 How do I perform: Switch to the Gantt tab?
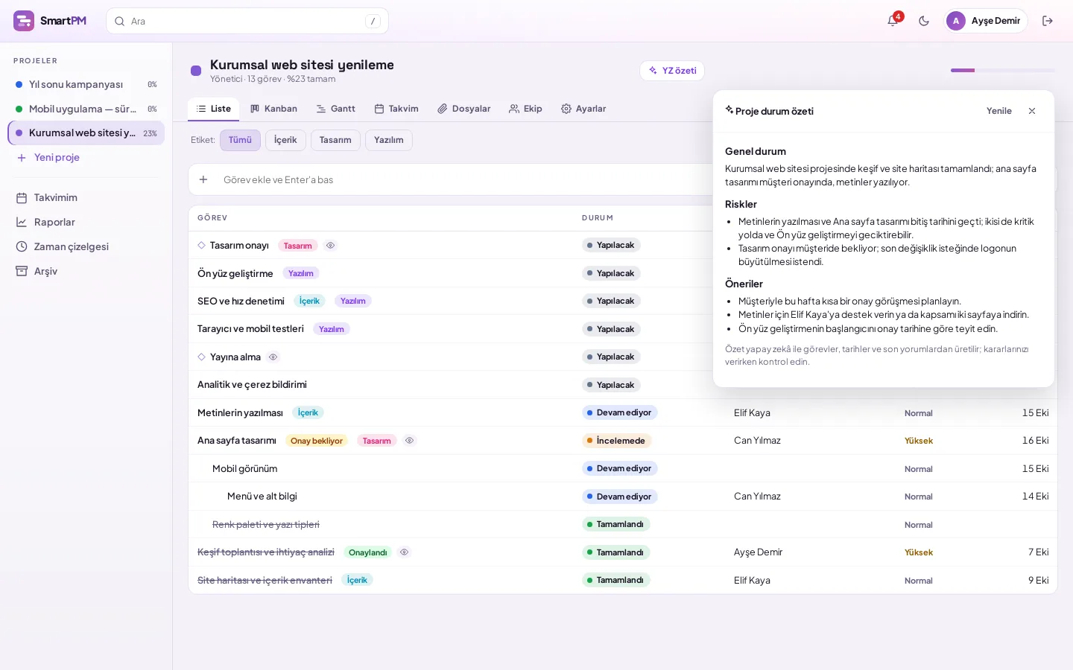[x=335, y=109]
